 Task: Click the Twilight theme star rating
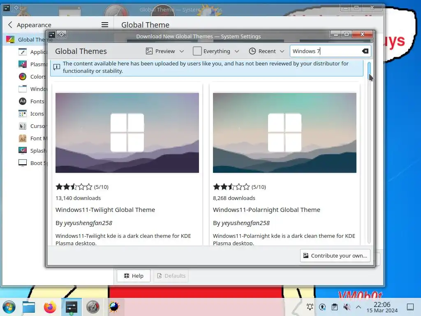(74, 187)
